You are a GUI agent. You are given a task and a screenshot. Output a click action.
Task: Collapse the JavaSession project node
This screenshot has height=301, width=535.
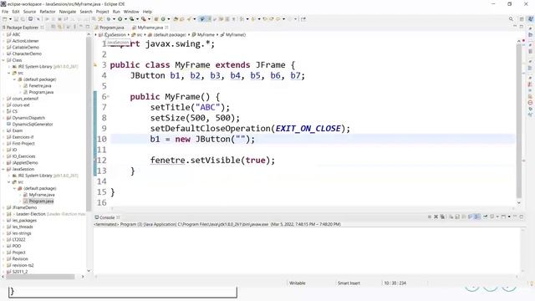3,169
